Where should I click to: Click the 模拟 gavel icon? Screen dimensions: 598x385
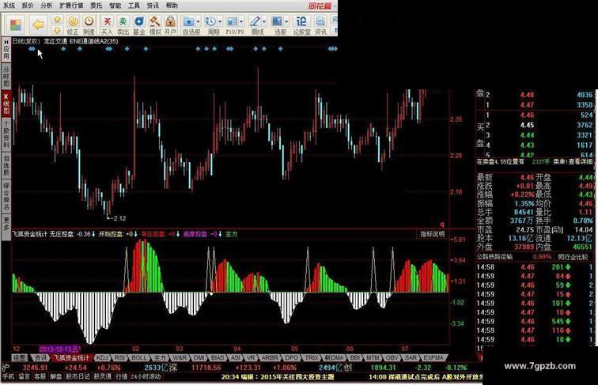155,25
